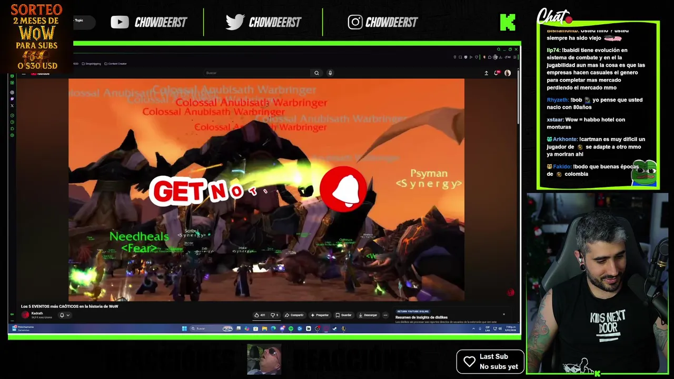The width and height of the screenshot is (674, 379).
Task: Click the YouTube Buscar search field
Action: [x=258, y=73]
